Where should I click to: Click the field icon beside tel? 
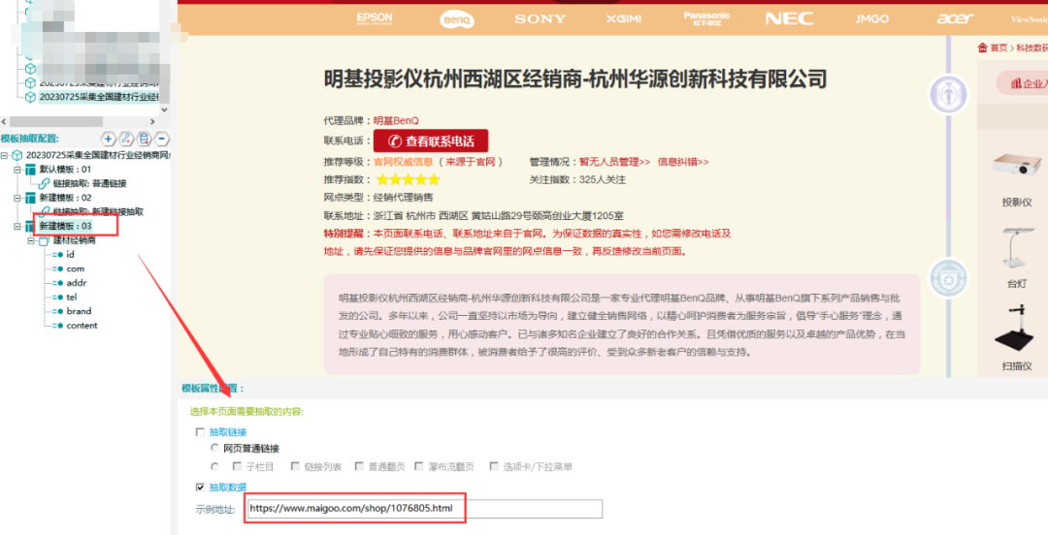(58, 297)
